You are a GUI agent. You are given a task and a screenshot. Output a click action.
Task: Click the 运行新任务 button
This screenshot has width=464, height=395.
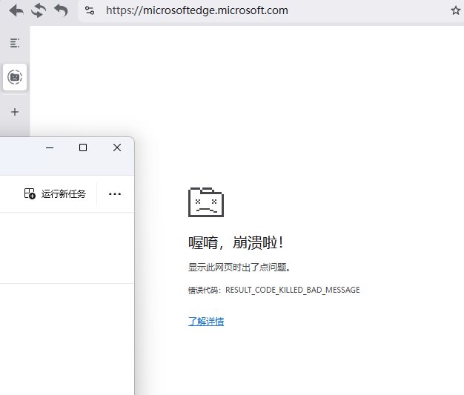coord(56,193)
